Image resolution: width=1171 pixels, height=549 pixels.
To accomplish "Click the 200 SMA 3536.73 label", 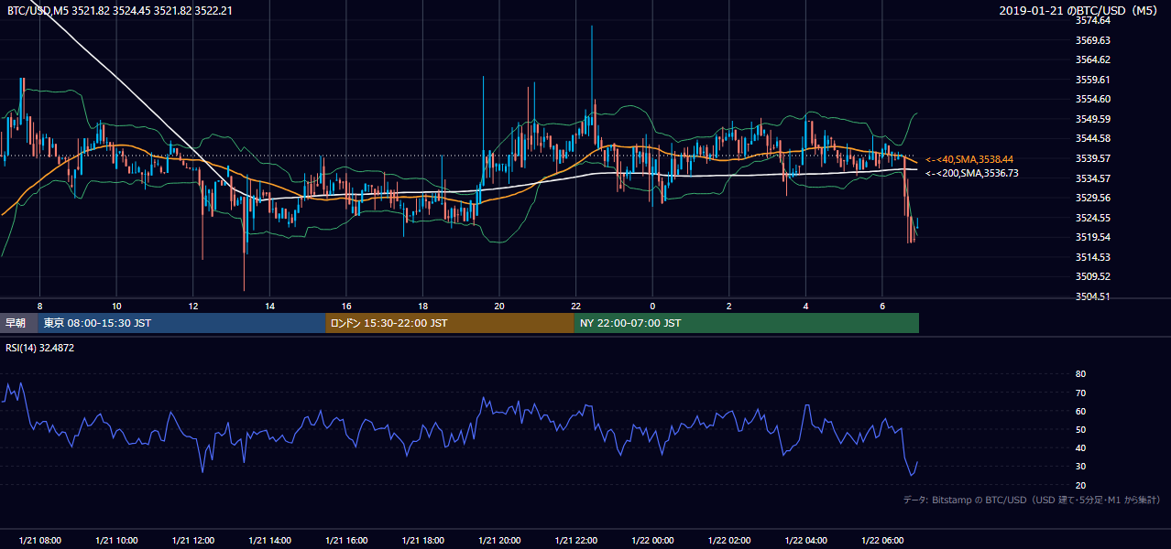I will pos(971,173).
